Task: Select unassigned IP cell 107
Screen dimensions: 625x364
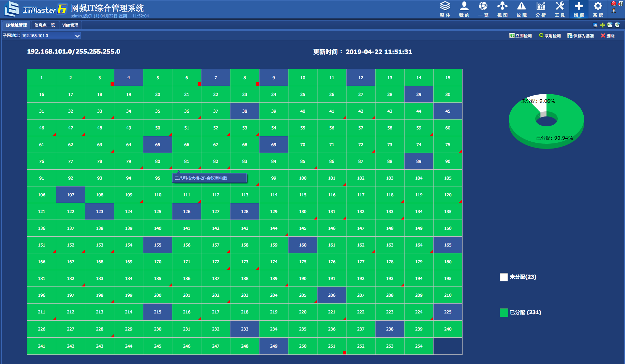Action: (x=71, y=195)
